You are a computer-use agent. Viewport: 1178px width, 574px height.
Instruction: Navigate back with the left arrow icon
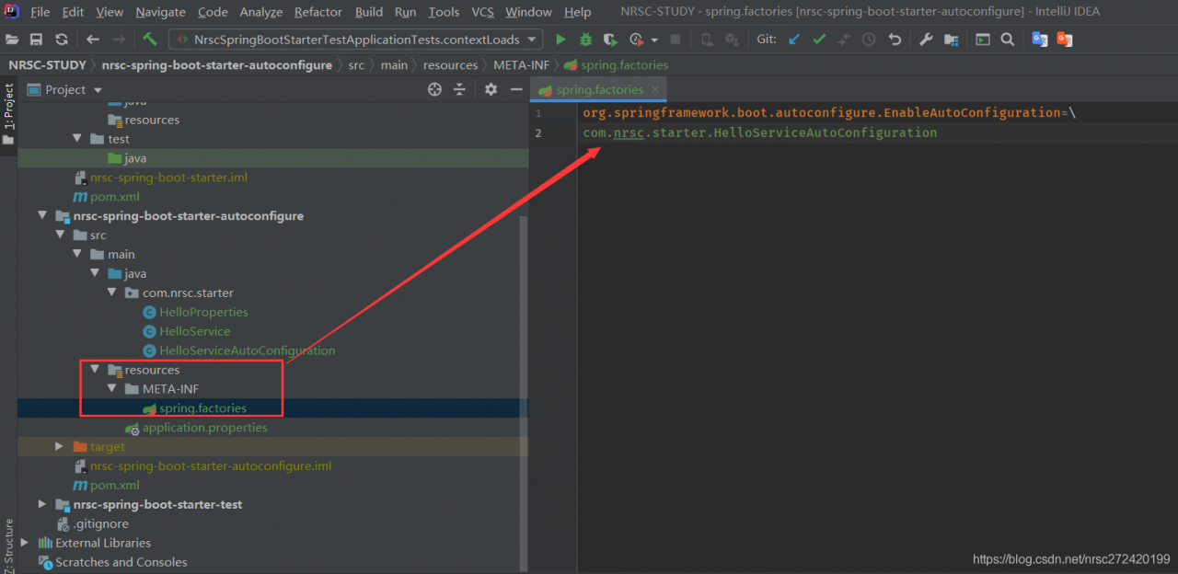92,40
